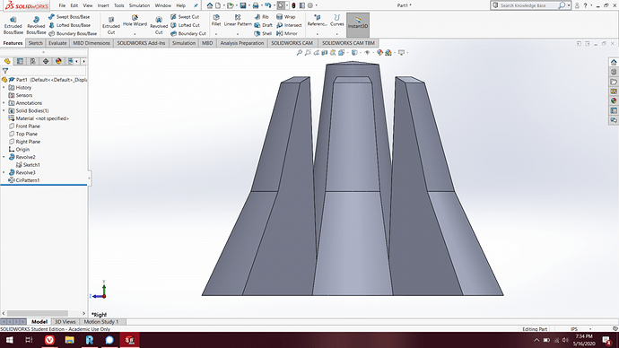The width and height of the screenshot is (619, 348).
Task: Use the Mirror feature tool
Action: tap(286, 33)
